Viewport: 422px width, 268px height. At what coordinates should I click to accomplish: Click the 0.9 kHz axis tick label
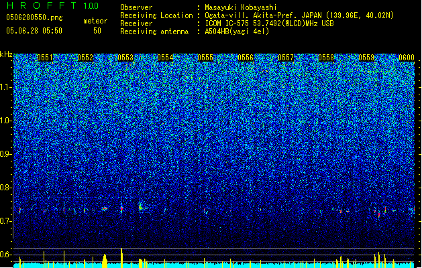coord(5,154)
